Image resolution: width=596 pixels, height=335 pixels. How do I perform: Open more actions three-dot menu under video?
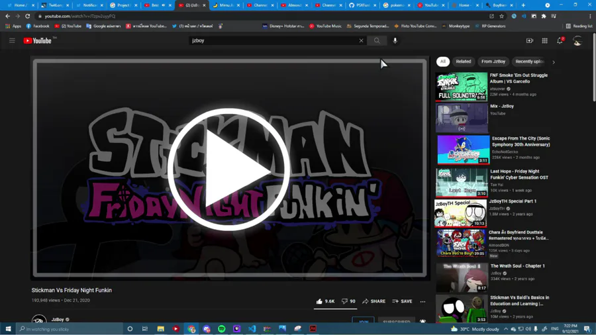click(x=422, y=301)
